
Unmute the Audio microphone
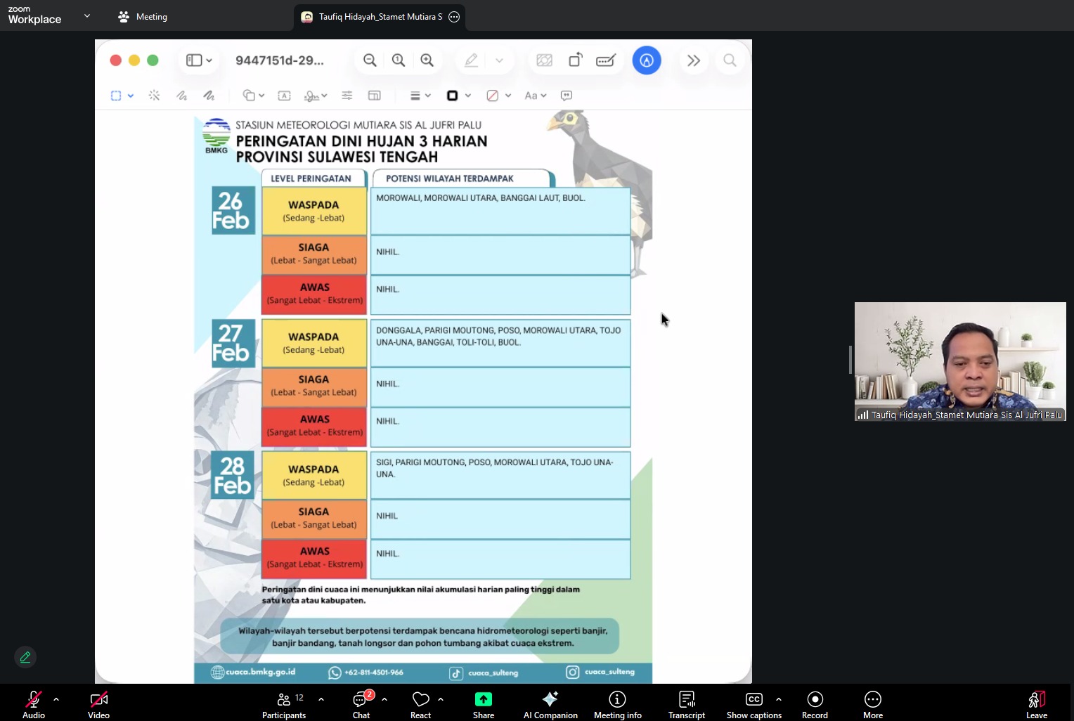[x=33, y=704]
